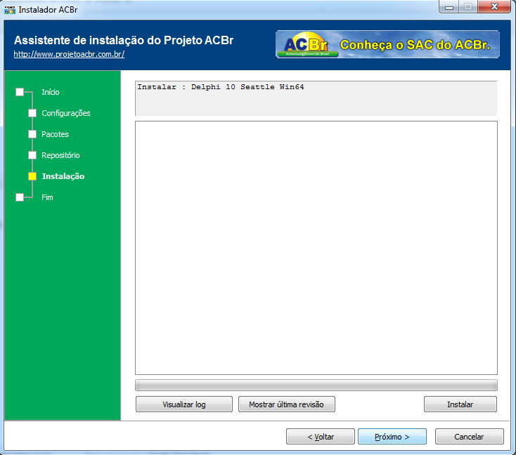516x455 pixels.
Task: Open the projetoacbr.com.br link
Action: coord(69,54)
